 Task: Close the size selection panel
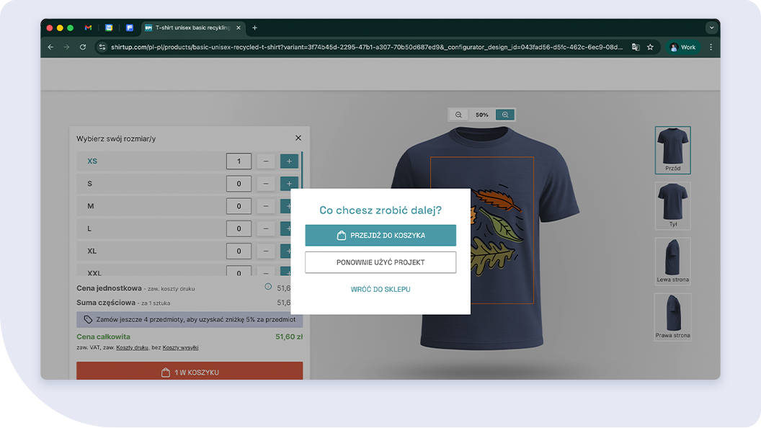click(x=298, y=138)
